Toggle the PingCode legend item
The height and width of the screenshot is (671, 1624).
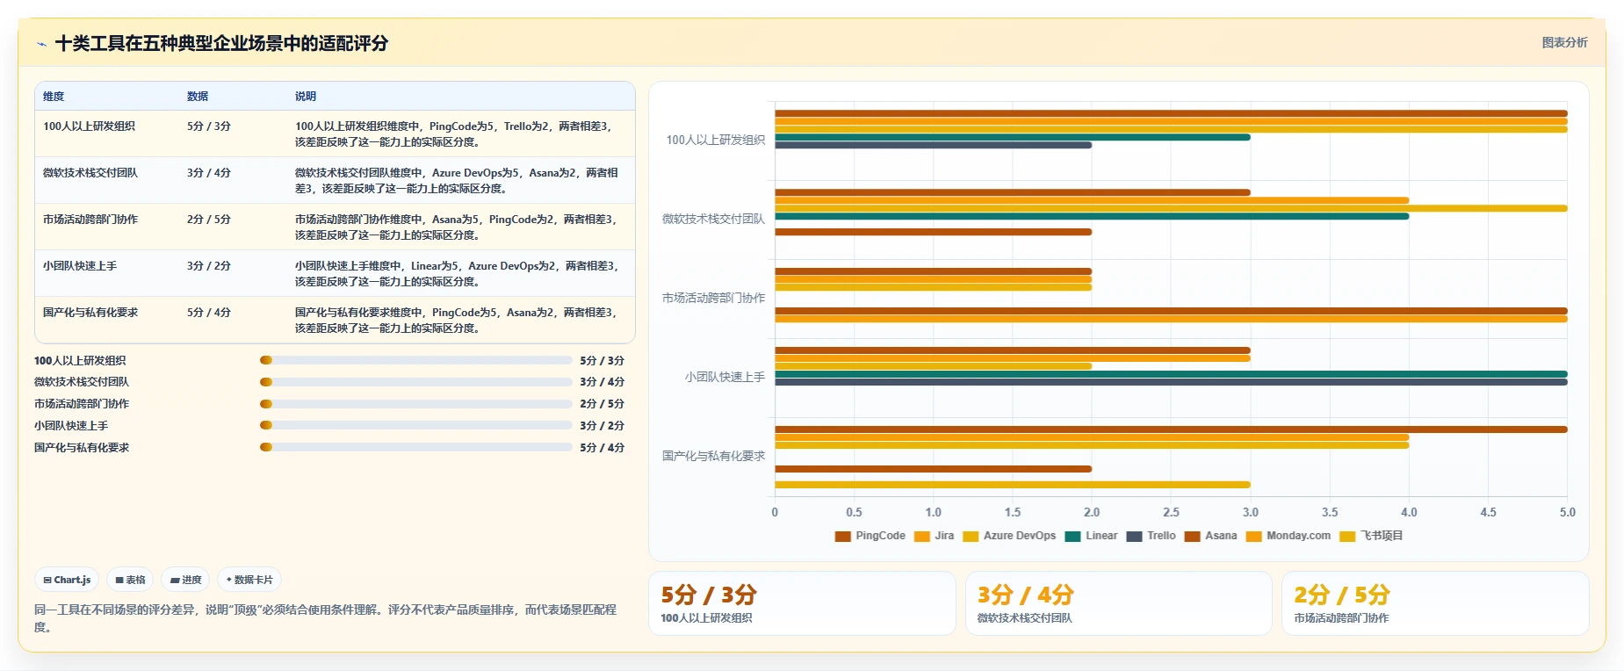pos(870,536)
